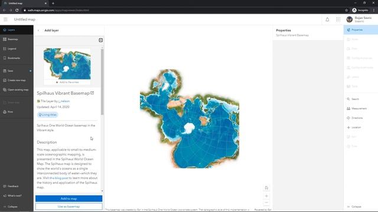The width and height of the screenshot is (378, 212).
Task: Select Properties in right toolbar
Action: (361, 30)
